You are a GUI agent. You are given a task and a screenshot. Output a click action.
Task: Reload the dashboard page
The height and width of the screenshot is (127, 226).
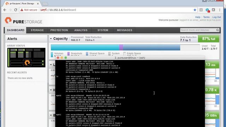pos(16,10)
